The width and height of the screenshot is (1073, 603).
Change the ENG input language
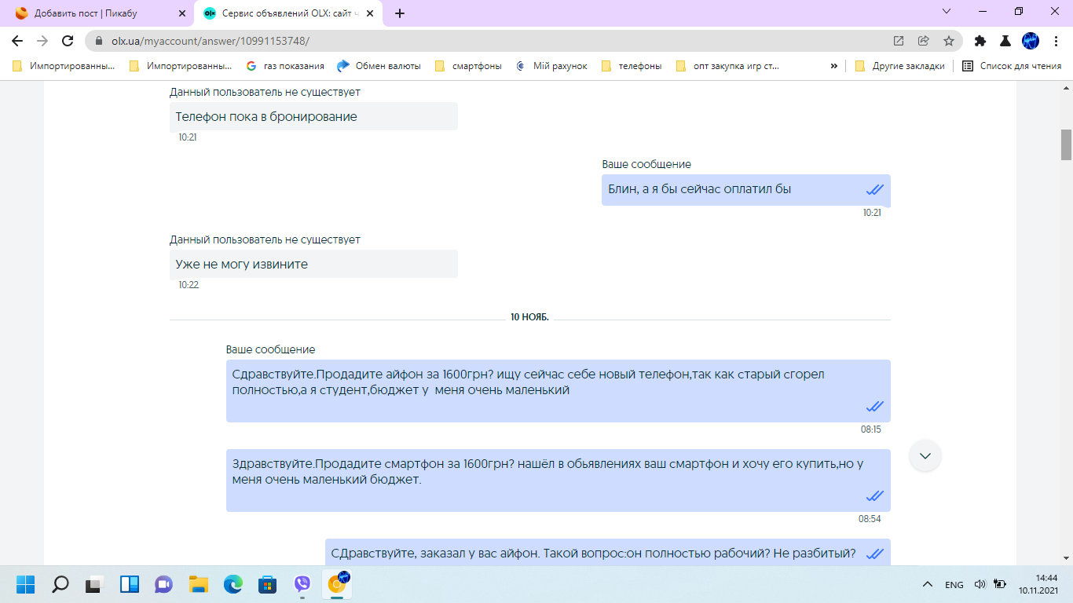click(x=954, y=585)
